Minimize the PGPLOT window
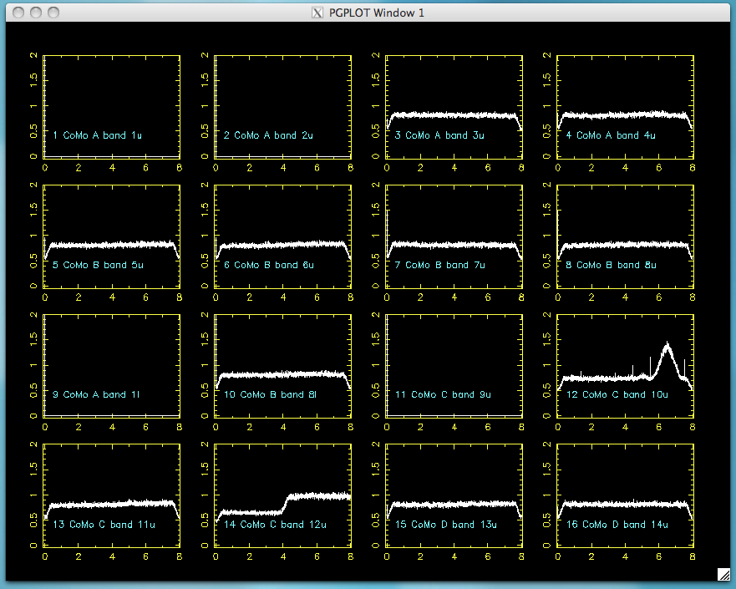The height and width of the screenshot is (589, 736). [x=35, y=13]
